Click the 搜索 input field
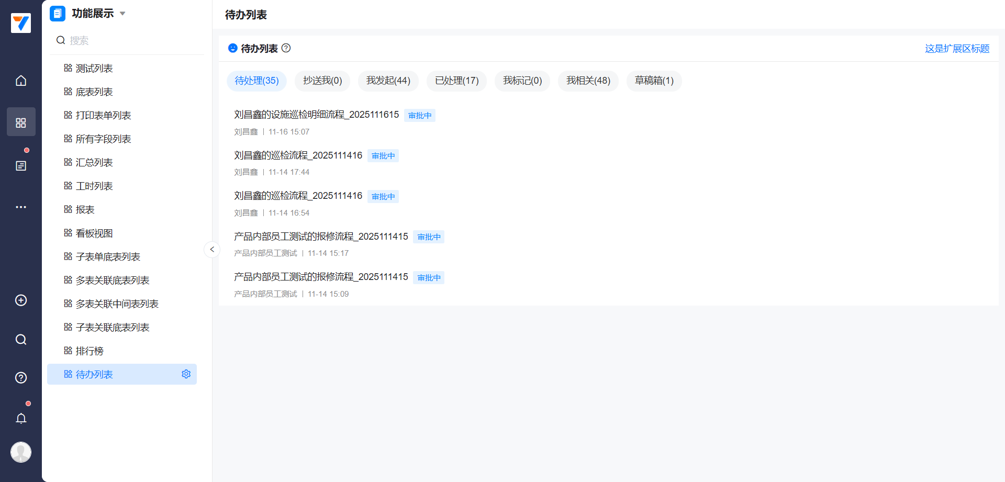Image resolution: width=1005 pixels, height=482 pixels. coord(131,40)
